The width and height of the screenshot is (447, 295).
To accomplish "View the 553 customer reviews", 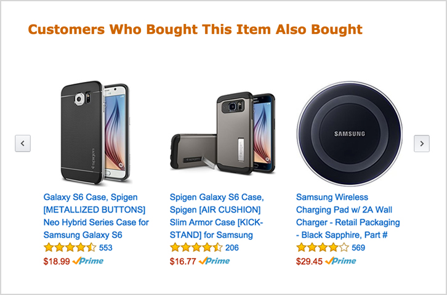I will point(106,248).
